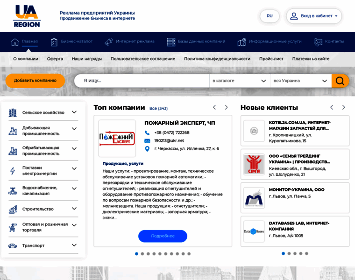Open the Наши награды link

pyautogui.click(x=87, y=59)
